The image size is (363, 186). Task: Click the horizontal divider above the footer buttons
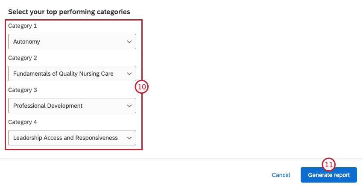(x=181, y=159)
